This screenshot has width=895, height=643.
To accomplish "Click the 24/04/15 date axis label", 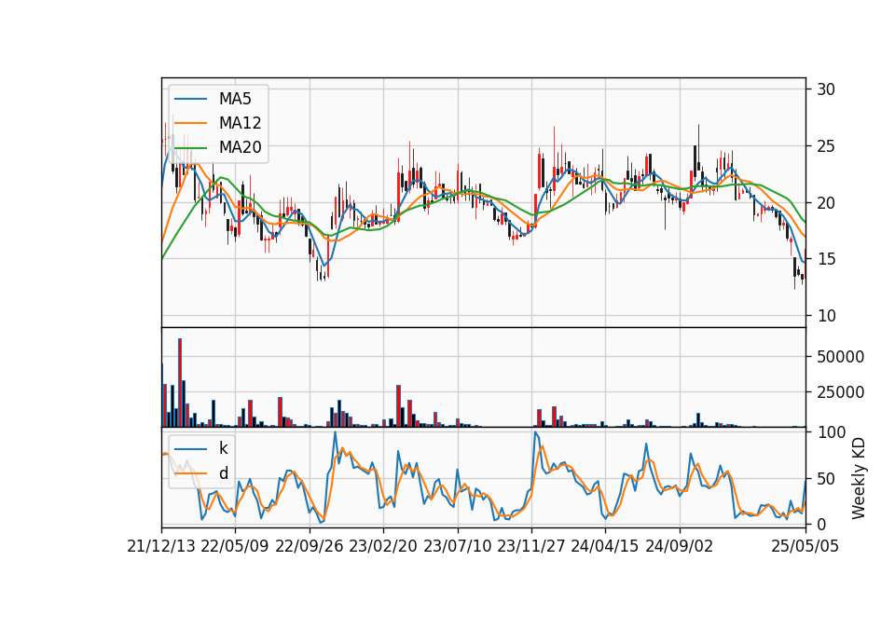I will (x=605, y=546).
